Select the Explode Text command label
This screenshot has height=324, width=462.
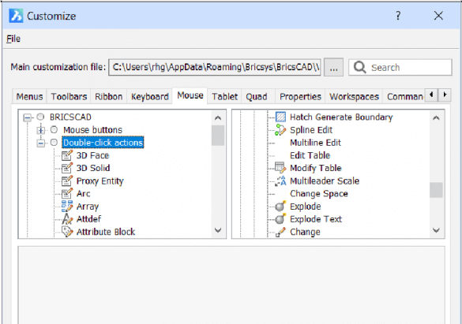tap(316, 219)
